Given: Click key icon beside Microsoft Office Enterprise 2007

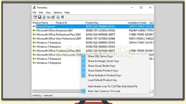Looking at the screenshot, I should point(34,31).
